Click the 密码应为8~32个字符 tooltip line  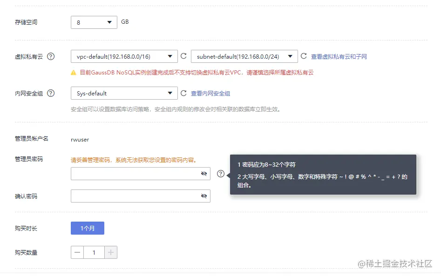266,164
